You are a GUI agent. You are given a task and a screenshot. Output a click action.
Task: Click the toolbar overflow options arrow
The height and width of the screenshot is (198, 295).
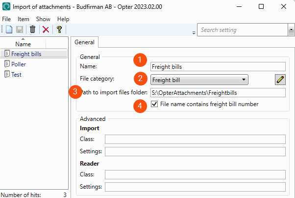coord(194,32)
